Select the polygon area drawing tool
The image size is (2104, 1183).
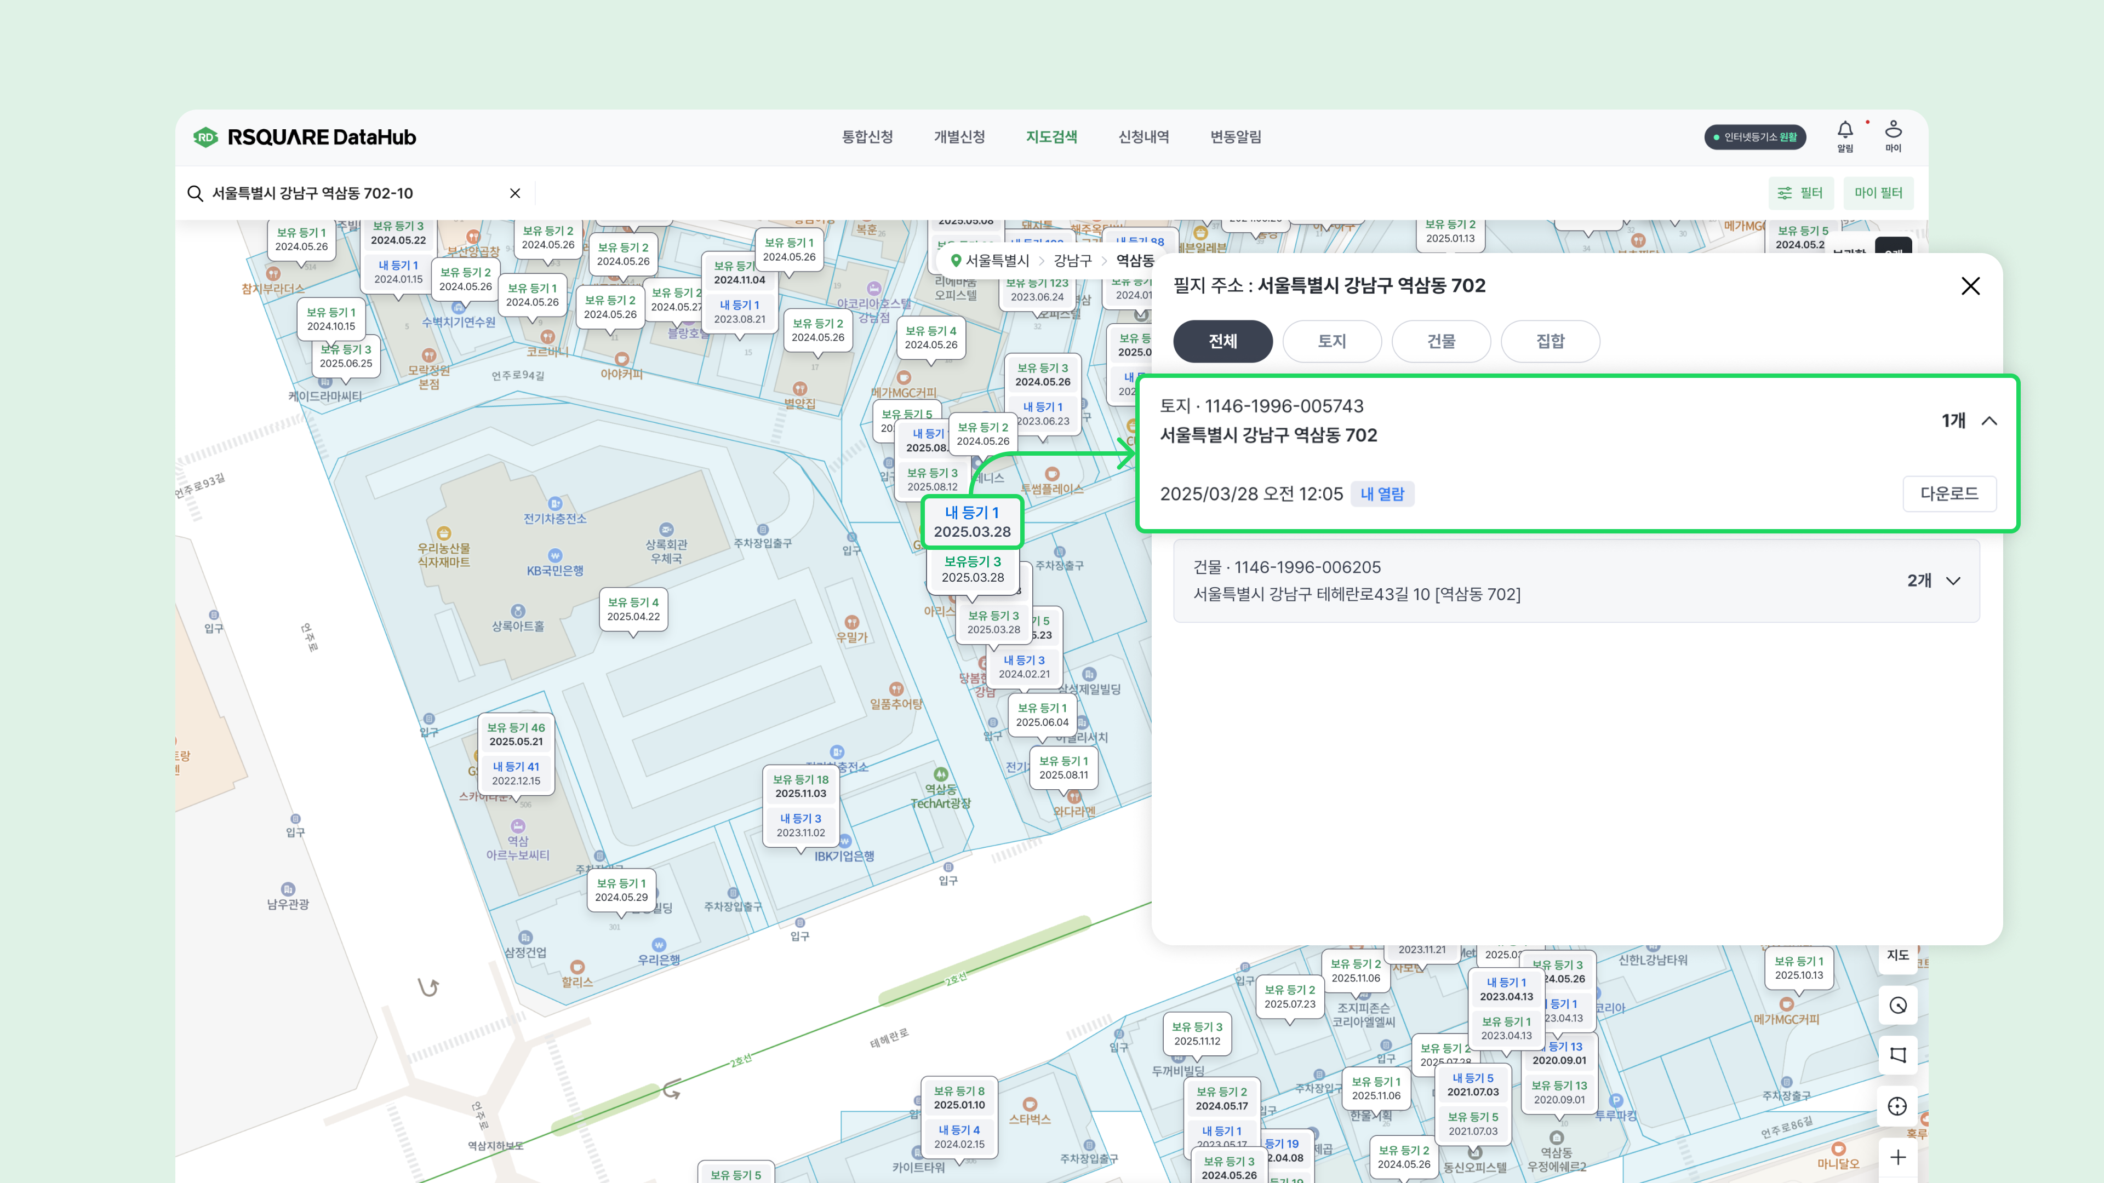click(x=1897, y=1055)
